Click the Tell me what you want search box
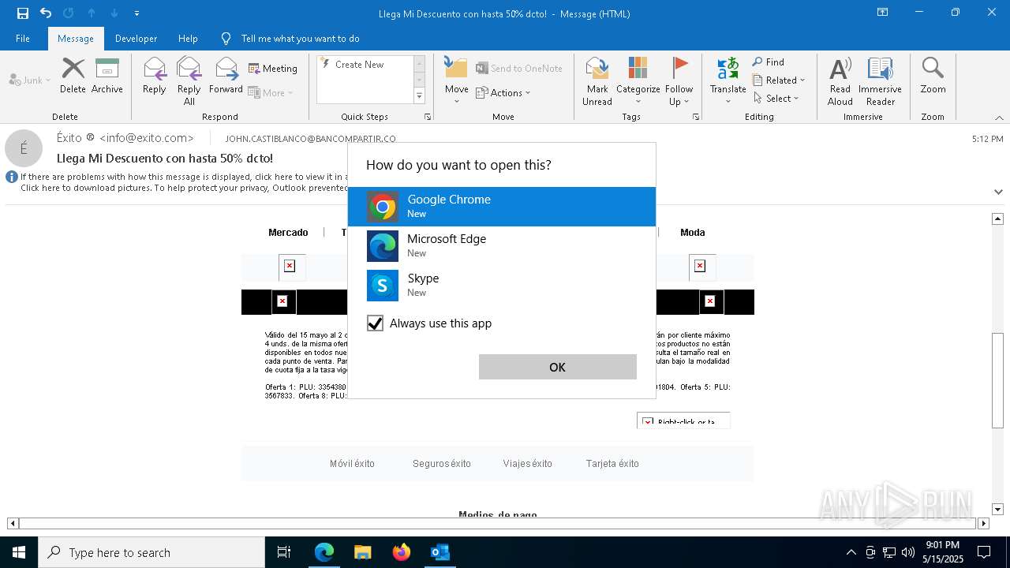This screenshot has height=568, width=1010. tap(300, 39)
